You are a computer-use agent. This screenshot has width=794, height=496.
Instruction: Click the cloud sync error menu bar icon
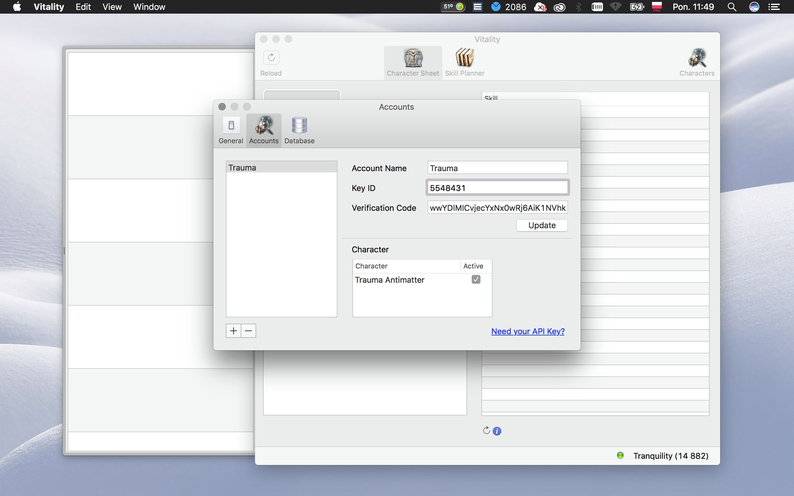pyautogui.click(x=540, y=7)
